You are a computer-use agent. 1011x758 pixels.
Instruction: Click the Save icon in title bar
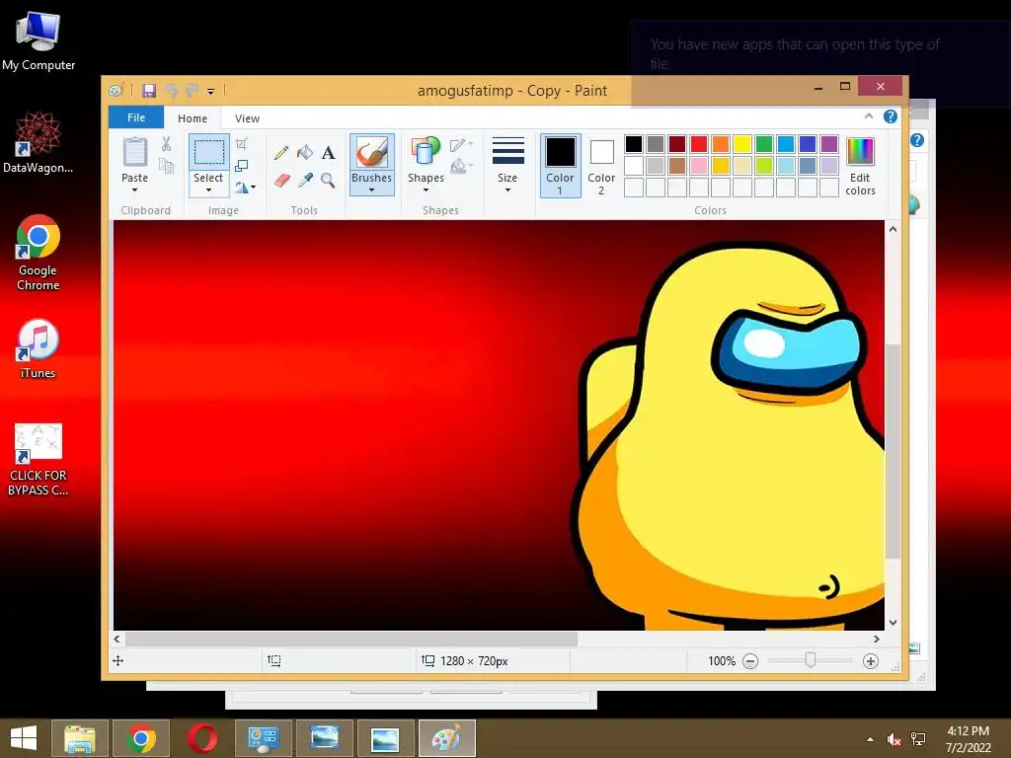pyautogui.click(x=149, y=90)
